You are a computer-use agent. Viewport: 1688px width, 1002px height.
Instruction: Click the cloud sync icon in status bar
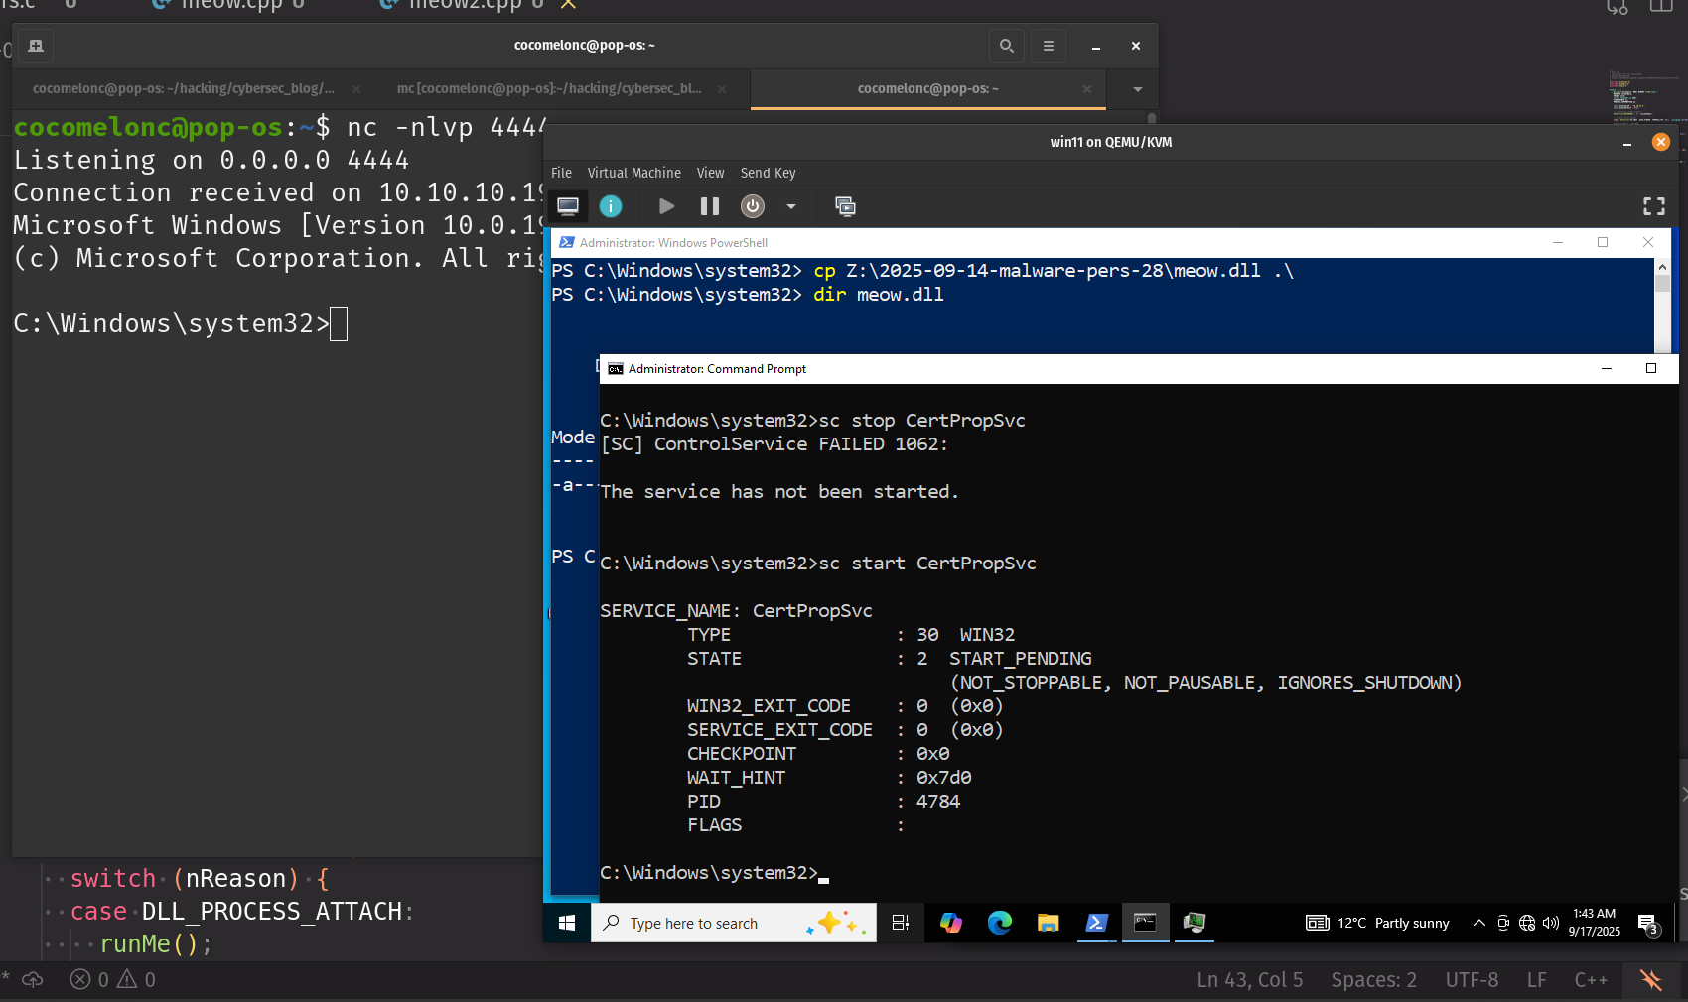[33, 980]
